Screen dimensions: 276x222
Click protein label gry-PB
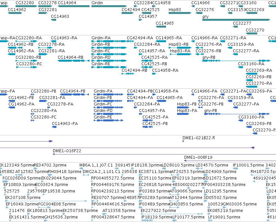tap(210, 111)
